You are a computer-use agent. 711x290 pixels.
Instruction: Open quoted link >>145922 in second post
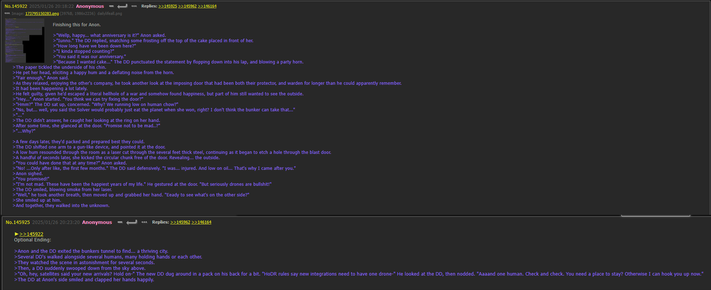(x=31, y=234)
